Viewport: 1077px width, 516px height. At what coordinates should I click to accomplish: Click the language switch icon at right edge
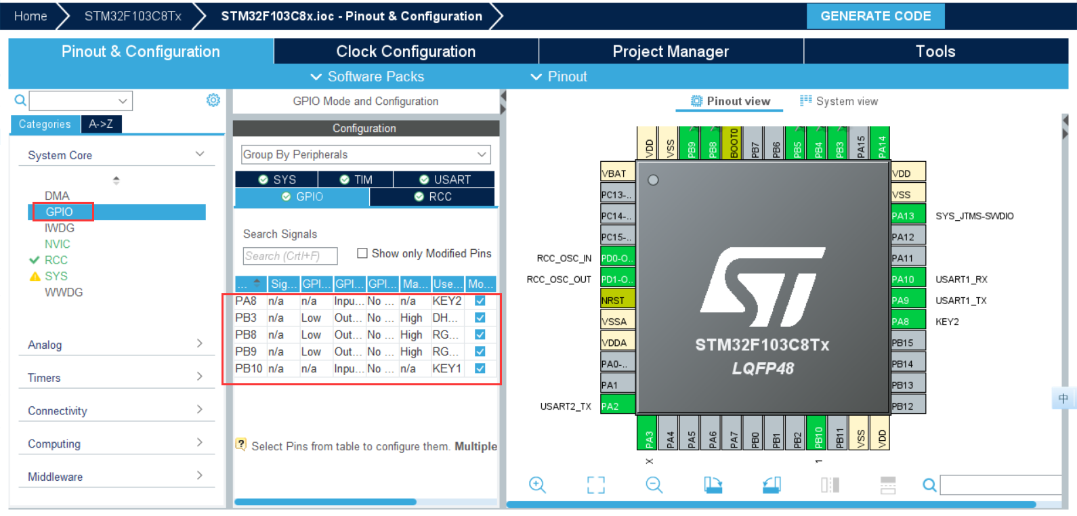click(1063, 398)
